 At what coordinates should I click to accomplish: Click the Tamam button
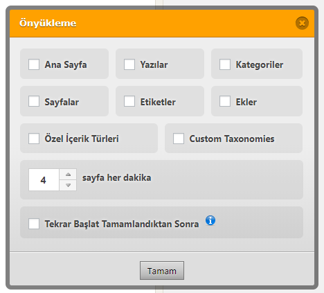pos(162,271)
